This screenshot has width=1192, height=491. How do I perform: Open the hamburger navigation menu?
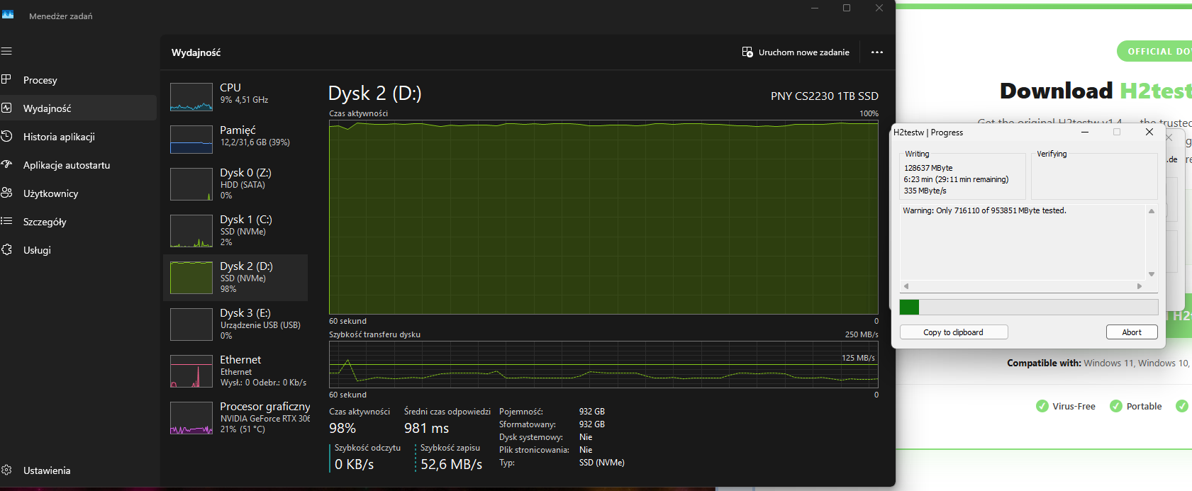coord(7,52)
